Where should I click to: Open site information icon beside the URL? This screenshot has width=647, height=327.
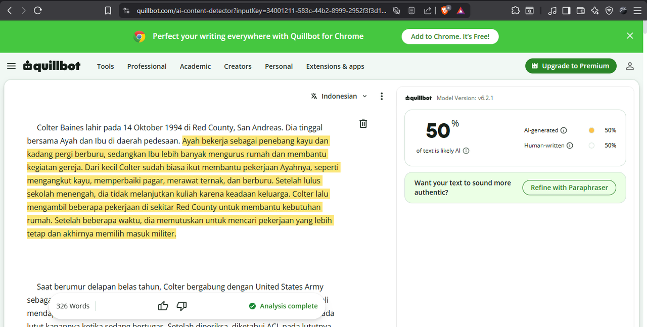[126, 10]
